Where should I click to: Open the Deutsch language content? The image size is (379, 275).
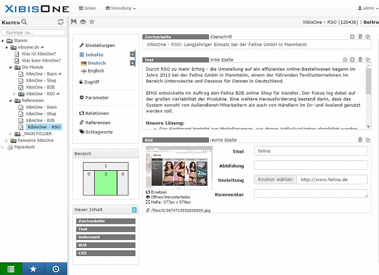[97, 63]
